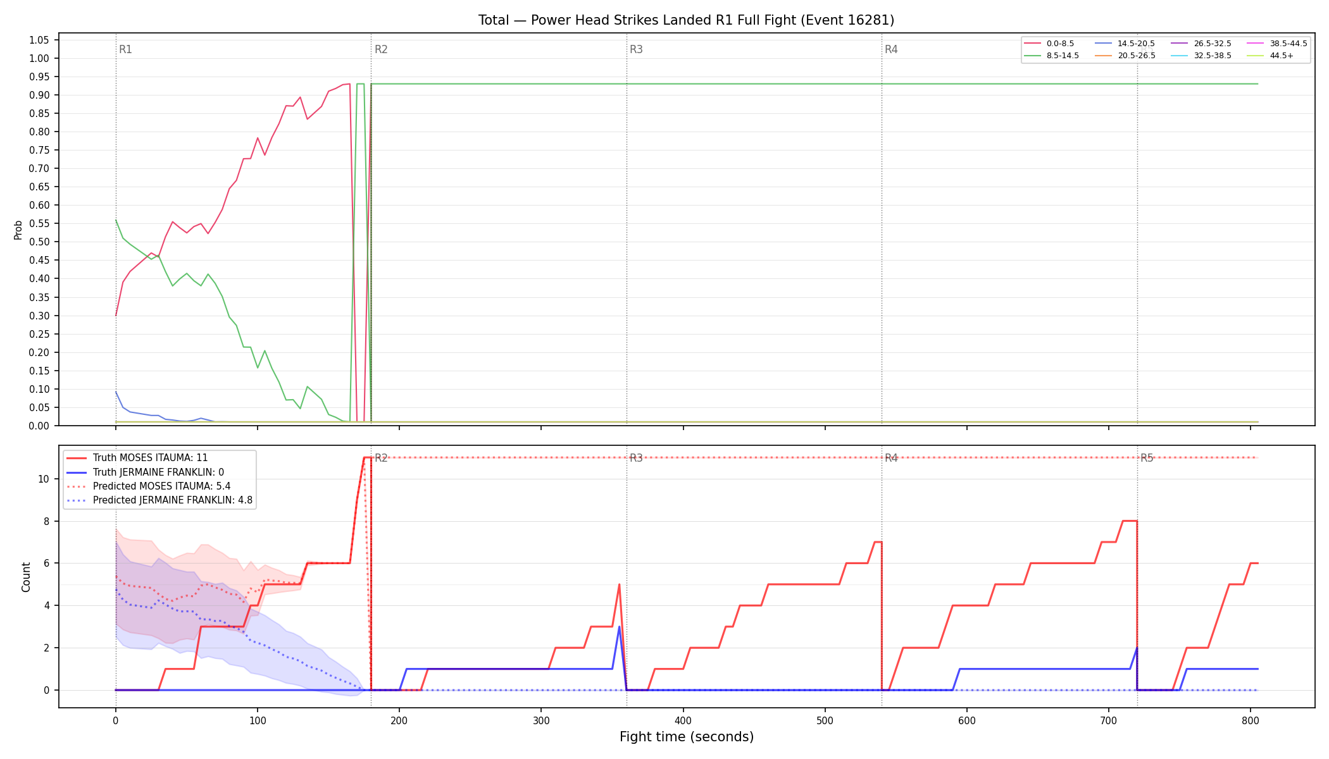Click the 'Count' y-axis label
The width and height of the screenshot is (1329, 759).
tap(26, 577)
